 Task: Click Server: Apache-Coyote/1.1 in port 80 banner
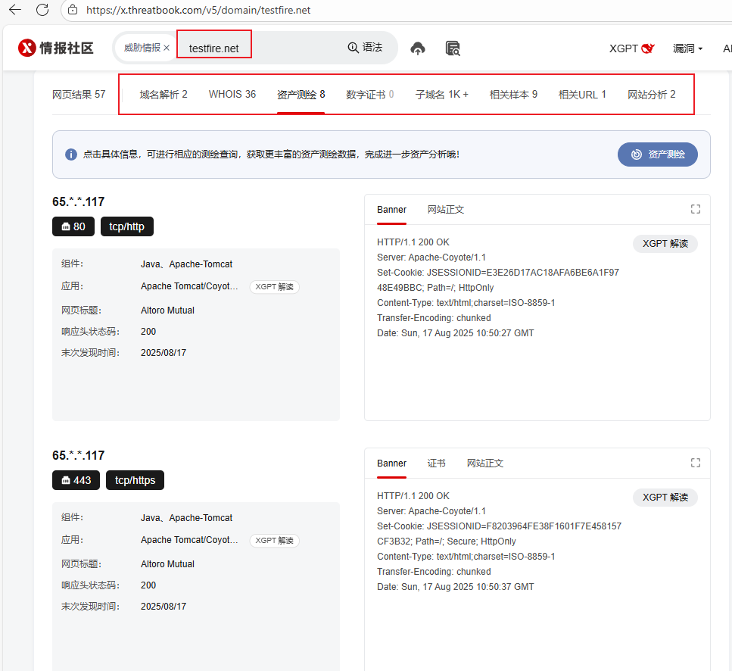431,257
